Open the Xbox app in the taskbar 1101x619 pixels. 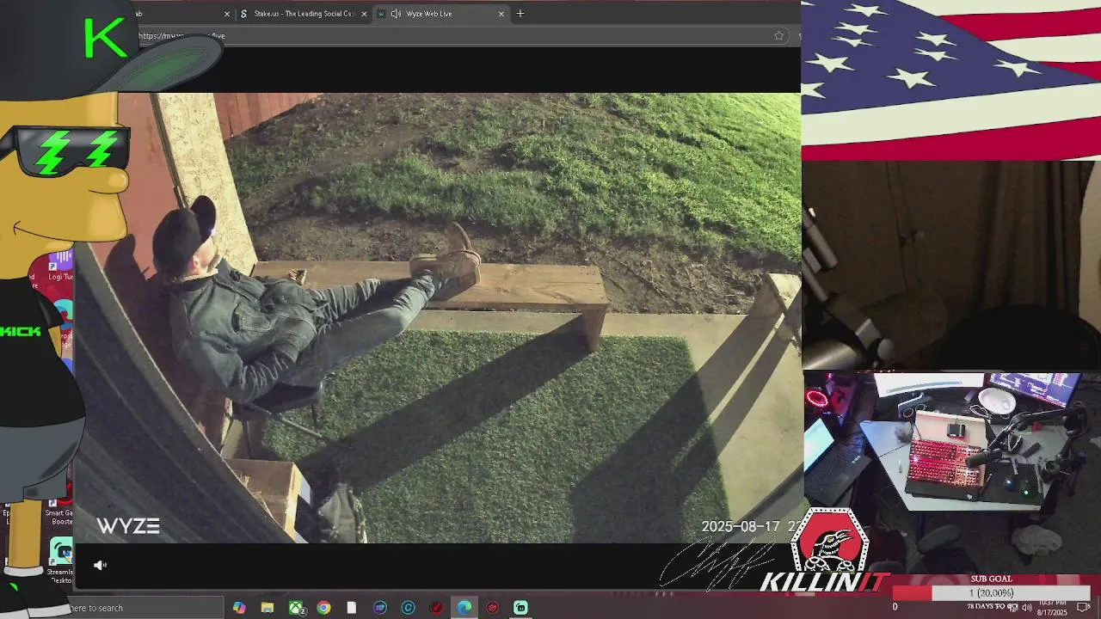[x=296, y=608]
